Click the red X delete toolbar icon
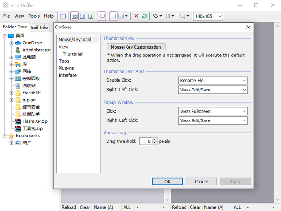 tap(136, 16)
